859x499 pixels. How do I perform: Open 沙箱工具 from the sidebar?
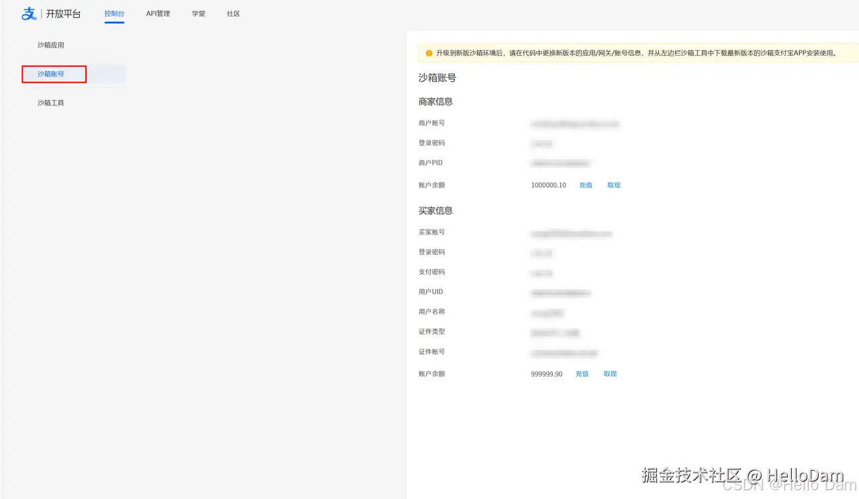(x=50, y=103)
